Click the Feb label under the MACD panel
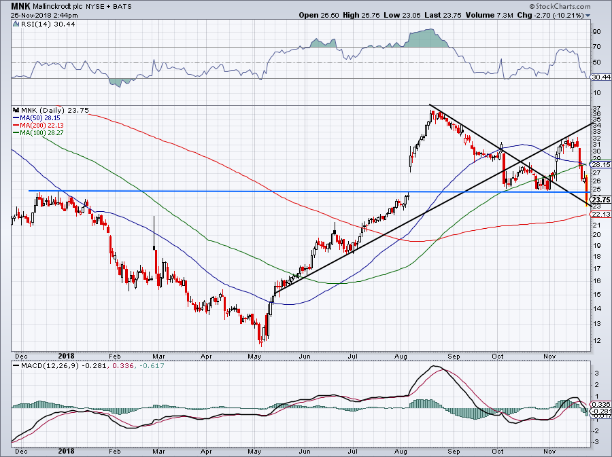 [x=114, y=451]
